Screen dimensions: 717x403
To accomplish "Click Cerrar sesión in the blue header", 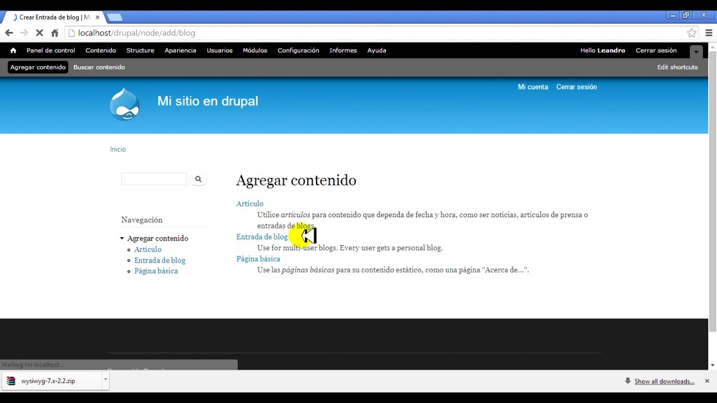I will pyautogui.click(x=576, y=87).
